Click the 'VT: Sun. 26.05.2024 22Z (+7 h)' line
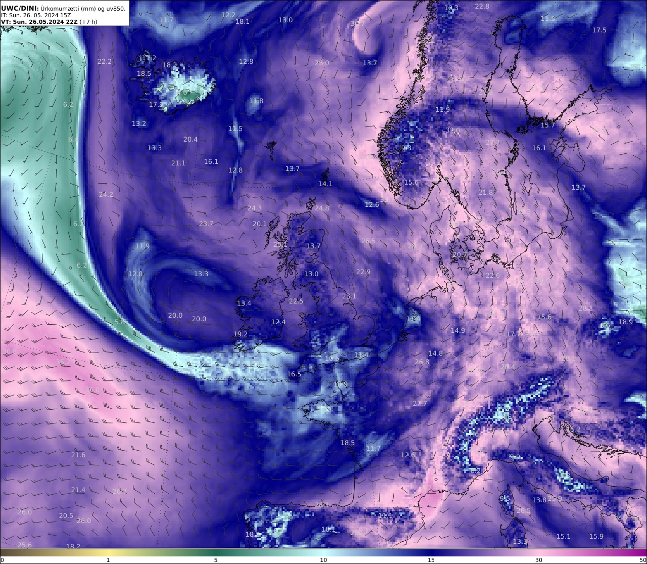The image size is (647, 564). click(49, 22)
